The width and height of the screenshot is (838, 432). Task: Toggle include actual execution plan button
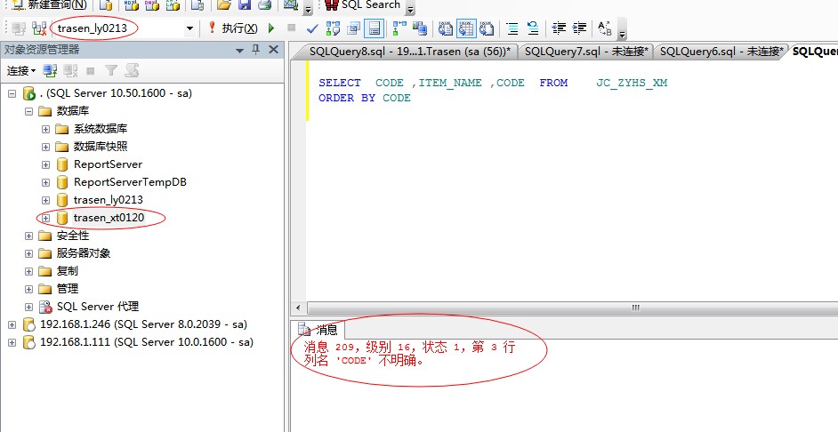(400, 28)
